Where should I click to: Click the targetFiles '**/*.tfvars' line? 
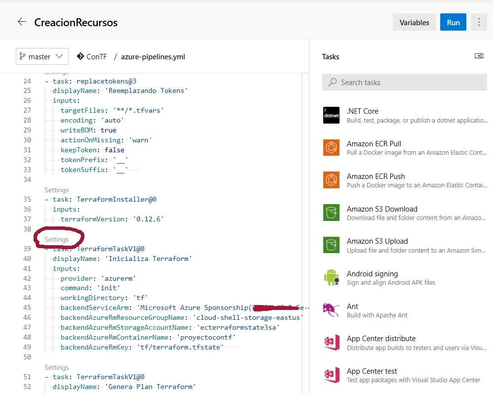(112, 110)
